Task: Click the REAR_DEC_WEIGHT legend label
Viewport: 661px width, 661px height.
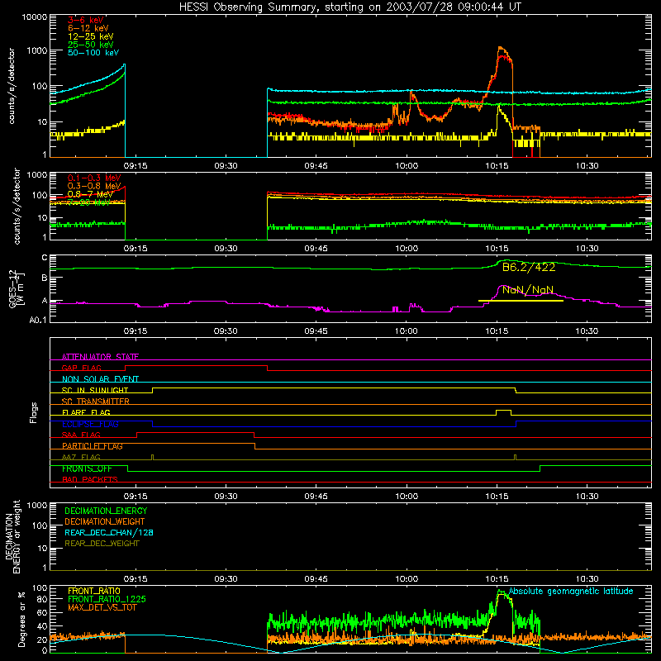Action: click(102, 544)
